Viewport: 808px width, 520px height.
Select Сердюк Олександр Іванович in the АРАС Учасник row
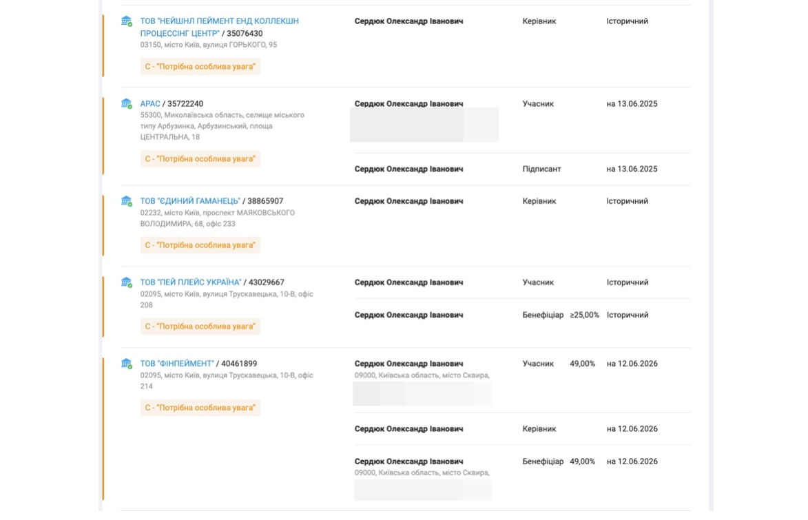tap(408, 103)
